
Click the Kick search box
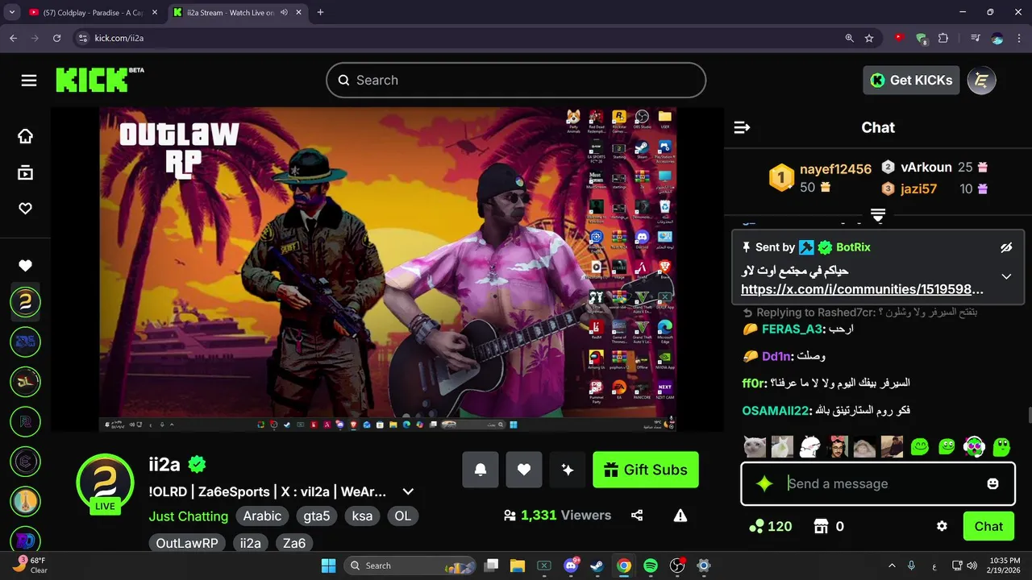[x=516, y=80]
